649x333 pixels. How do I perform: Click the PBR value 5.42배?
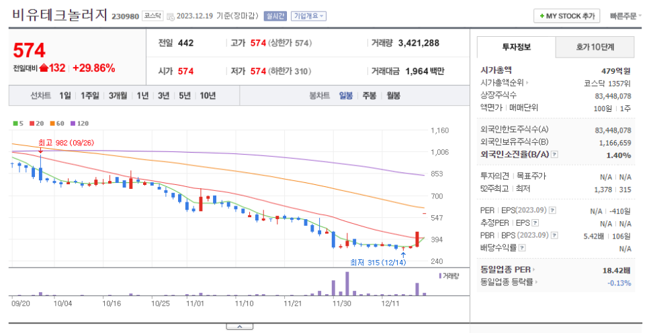594,236
